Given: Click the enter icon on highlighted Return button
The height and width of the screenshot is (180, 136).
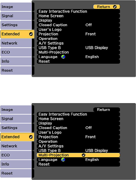Looking at the screenshot, I should pyautogui.click(x=115, y=7).
